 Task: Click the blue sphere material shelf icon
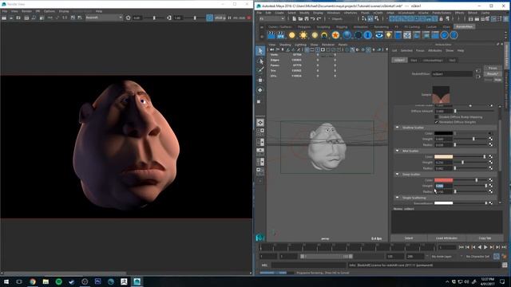pos(347,35)
